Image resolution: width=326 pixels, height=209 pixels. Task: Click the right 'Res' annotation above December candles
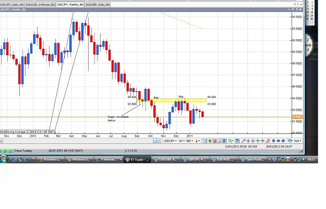(181, 97)
